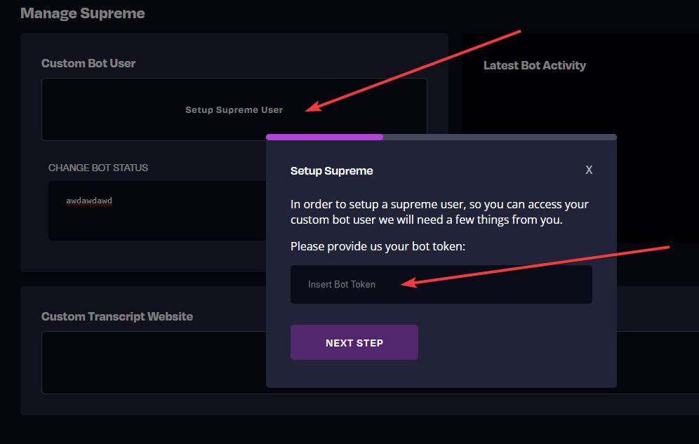Click the bot token prompt label
The height and width of the screenshot is (444, 699).
[x=378, y=246]
